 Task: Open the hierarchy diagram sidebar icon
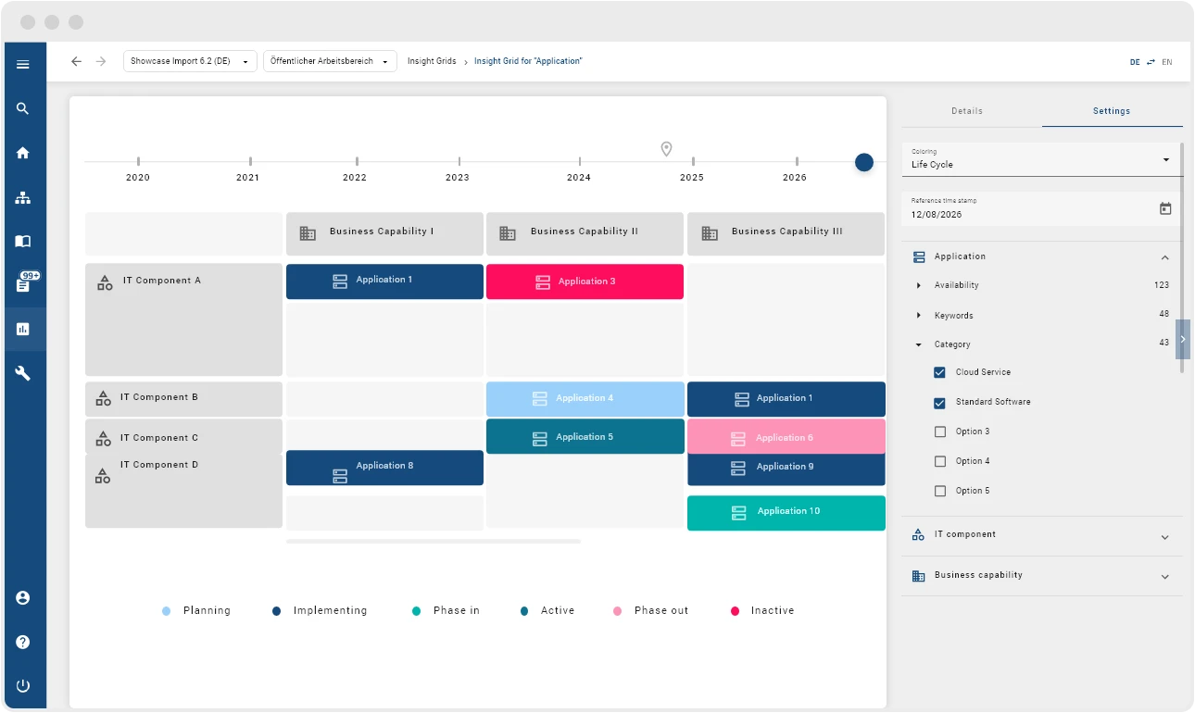[x=23, y=197]
